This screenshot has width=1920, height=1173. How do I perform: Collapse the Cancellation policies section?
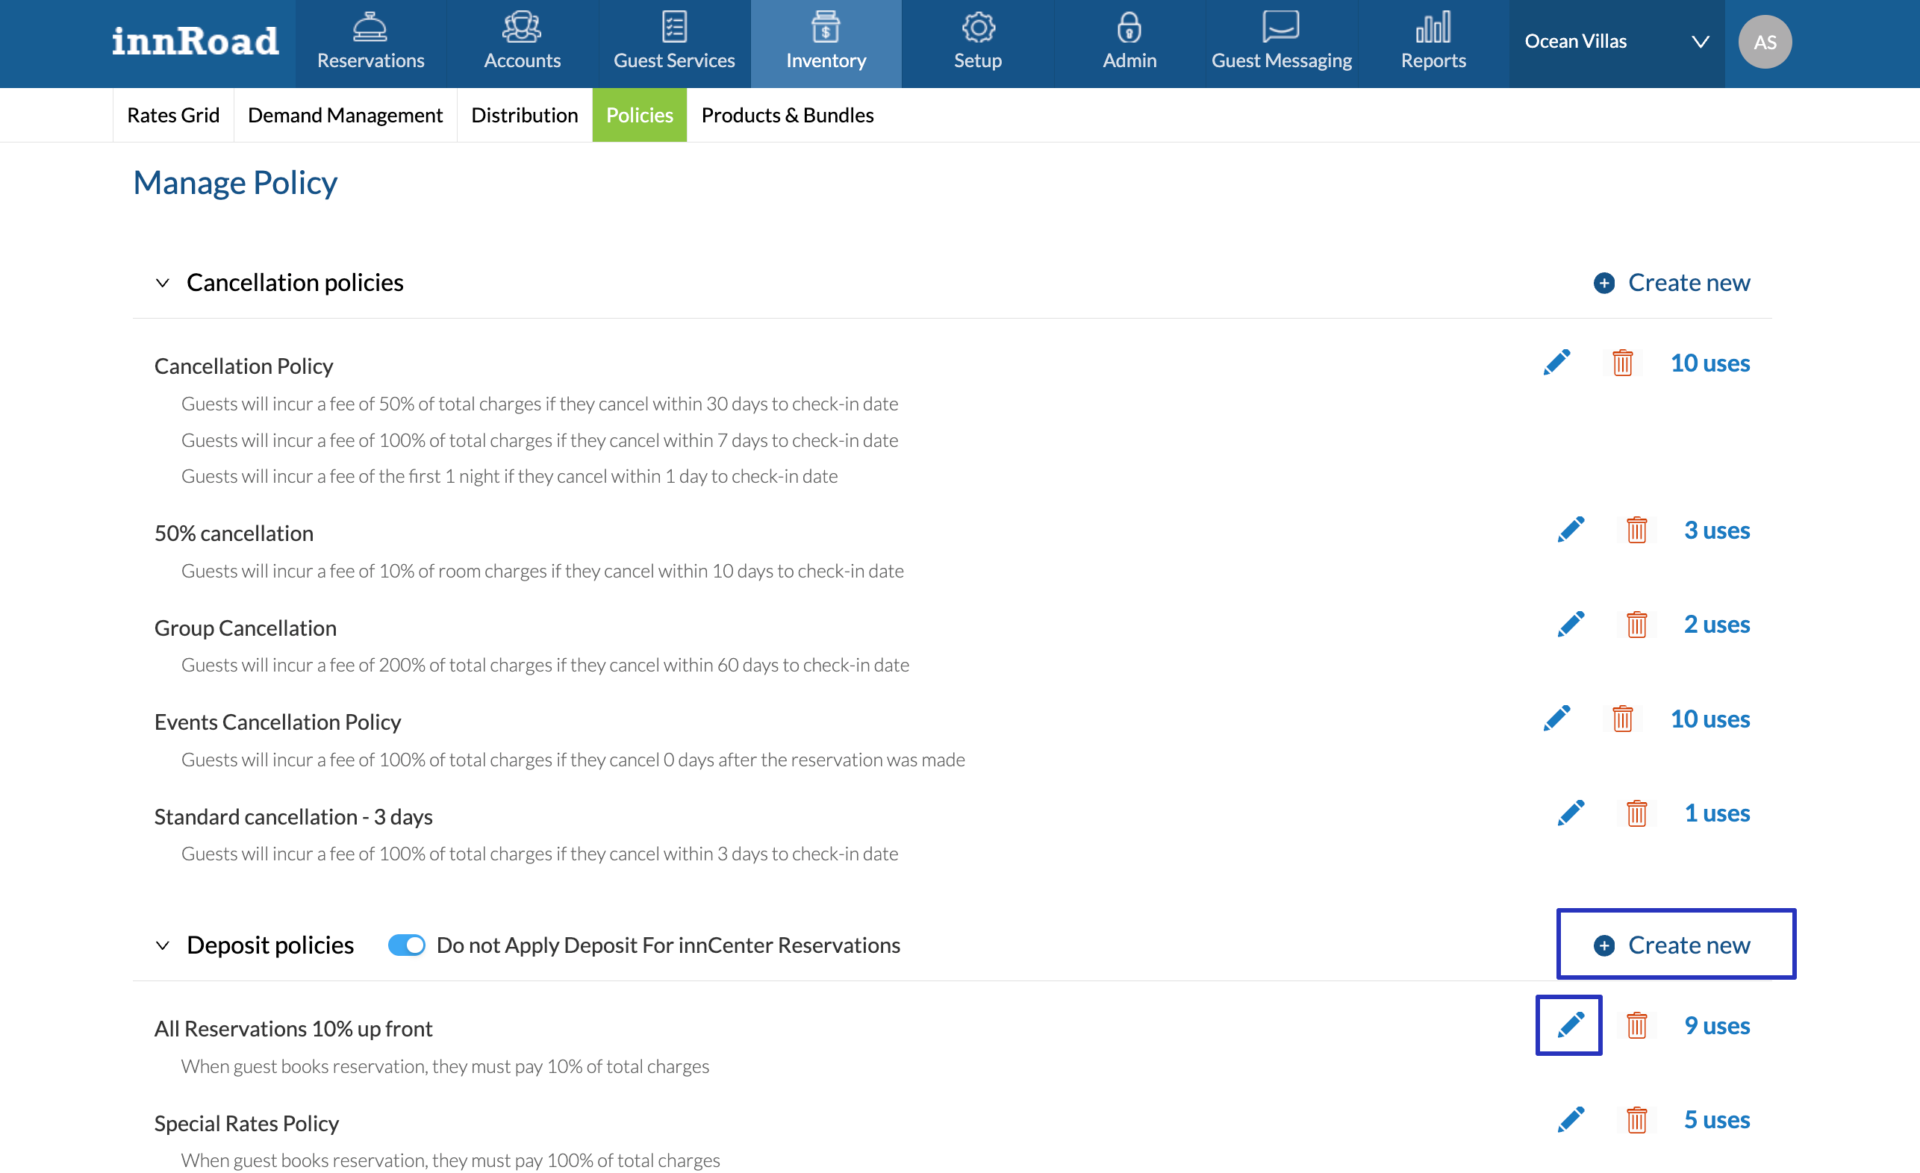(x=162, y=283)
